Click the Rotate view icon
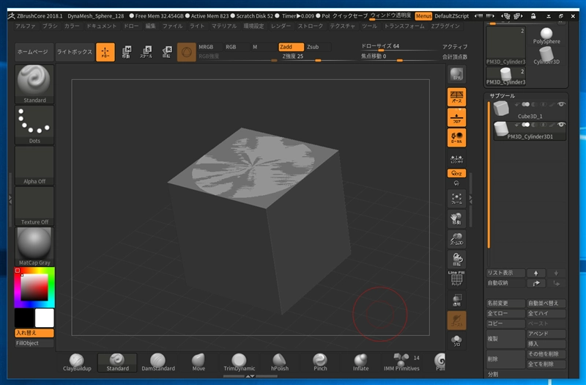Viewport: 586px width, 385px height. [x=456, y=260]
